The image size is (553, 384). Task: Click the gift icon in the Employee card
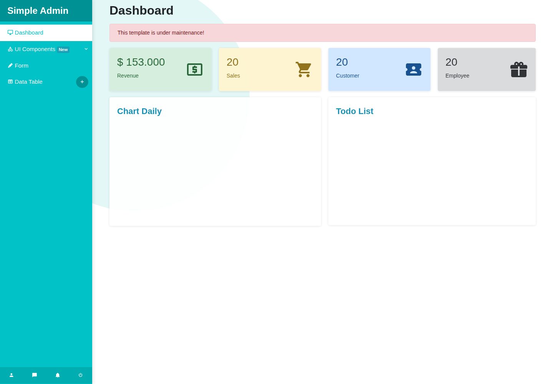pos(519,70)
